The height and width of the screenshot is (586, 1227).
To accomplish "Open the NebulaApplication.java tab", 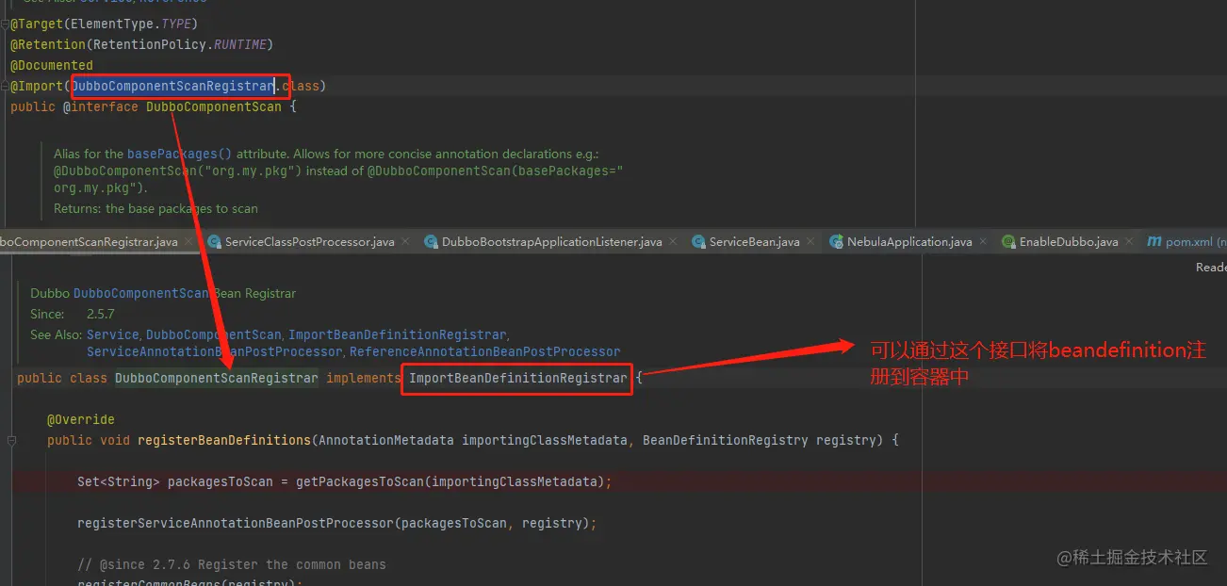I will click(909, 242).
